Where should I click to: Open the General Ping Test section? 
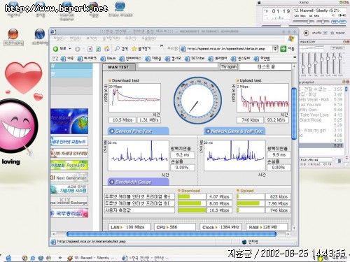click(138, 131)
